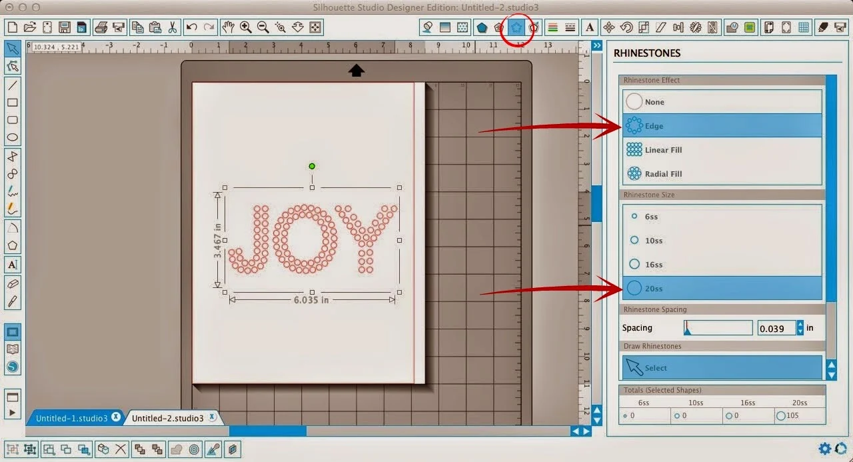
Task: Save the document using floppy icon
Action: click(65, 27)
